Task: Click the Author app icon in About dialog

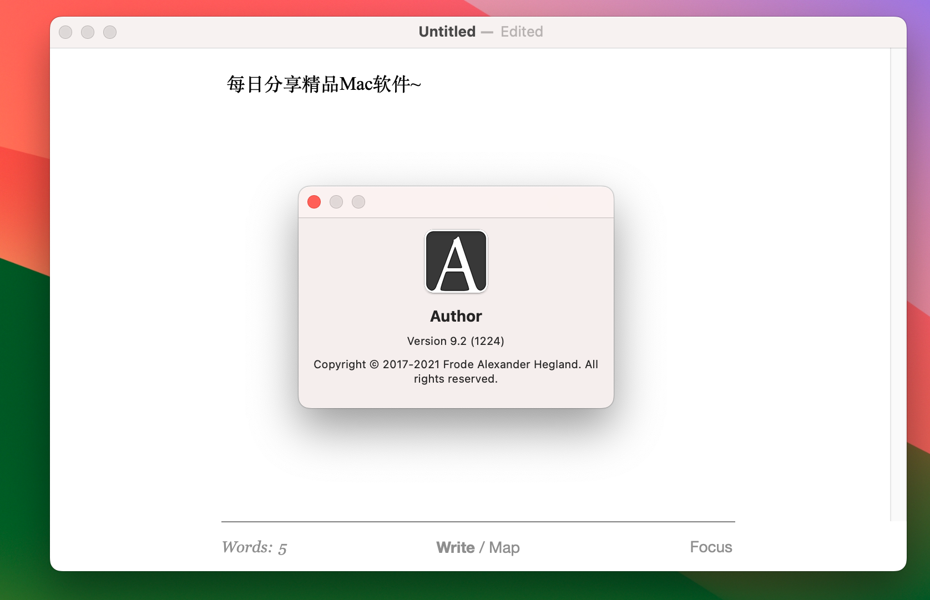Action: tap(456, 261)
